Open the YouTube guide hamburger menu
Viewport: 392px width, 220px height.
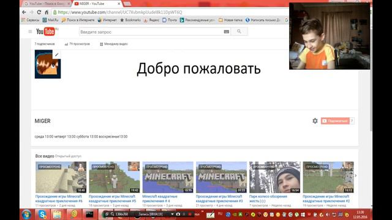coord(30,31)
